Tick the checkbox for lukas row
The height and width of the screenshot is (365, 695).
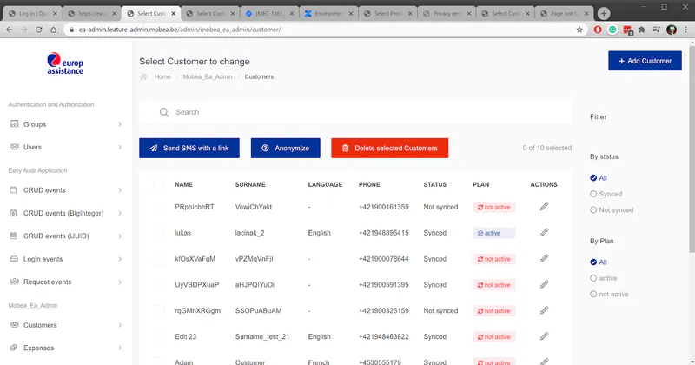pos(159,233)
